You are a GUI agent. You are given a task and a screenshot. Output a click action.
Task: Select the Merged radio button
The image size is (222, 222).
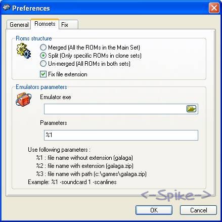[43, 48]
